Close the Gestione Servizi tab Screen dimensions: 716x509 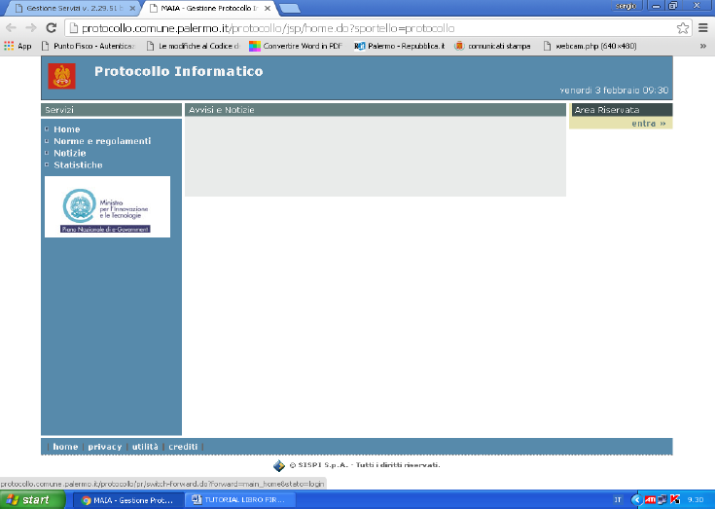(132, 8)
